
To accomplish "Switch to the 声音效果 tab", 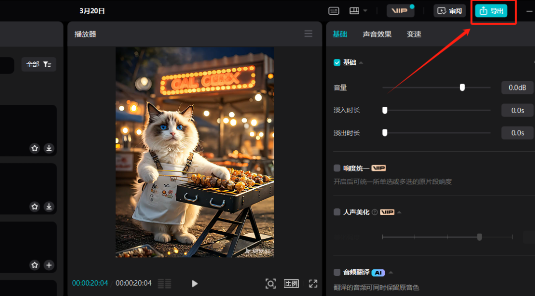I will pos(377,34).
